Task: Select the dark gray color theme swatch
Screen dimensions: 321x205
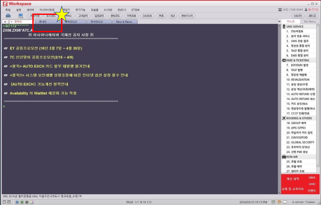Action: (26, 202)
